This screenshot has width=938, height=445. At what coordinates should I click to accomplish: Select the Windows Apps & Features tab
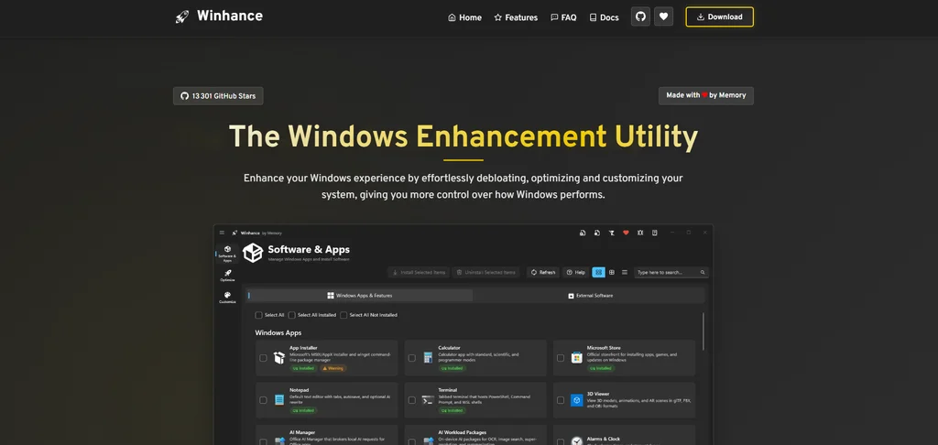[359, 296]
